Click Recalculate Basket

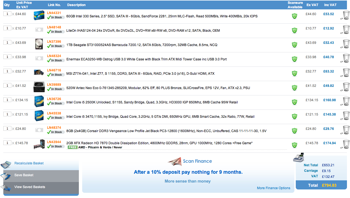point(29,163)
